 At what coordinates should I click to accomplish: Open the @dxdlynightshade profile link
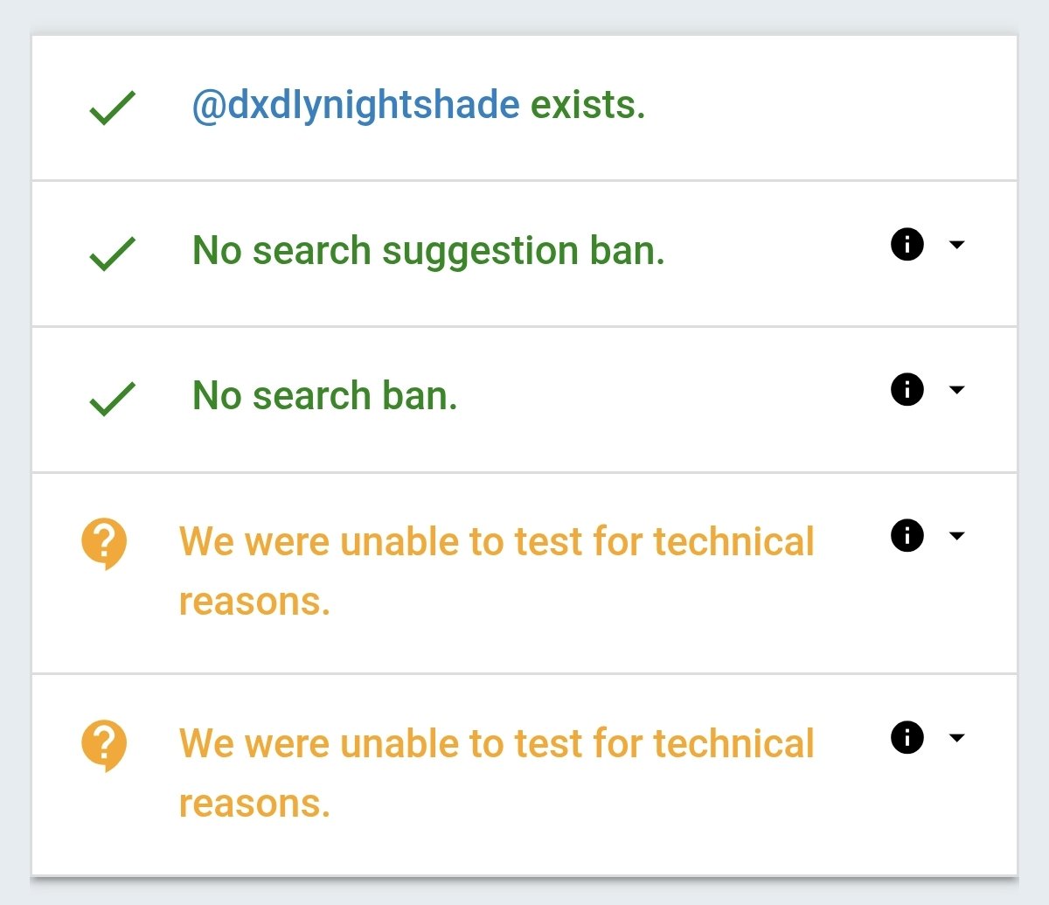click(x=355, y=106)
